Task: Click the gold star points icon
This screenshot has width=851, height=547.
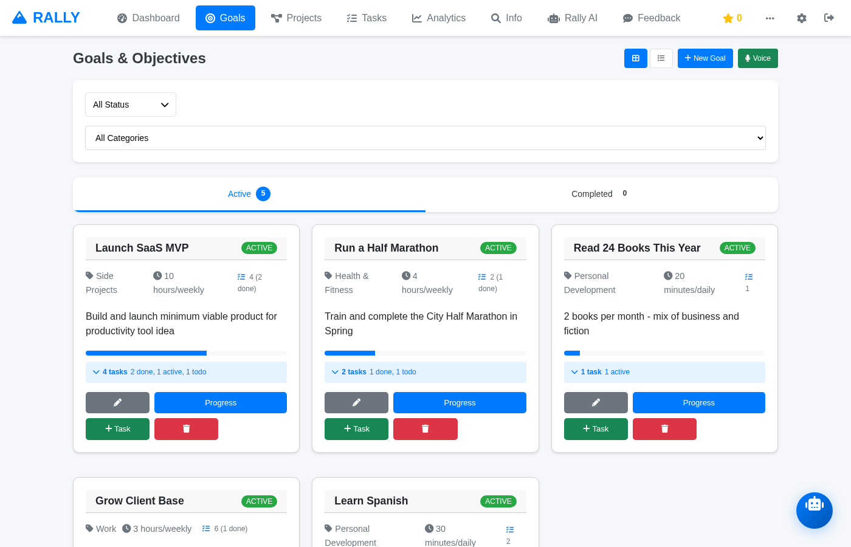Action: coord(728,18)
